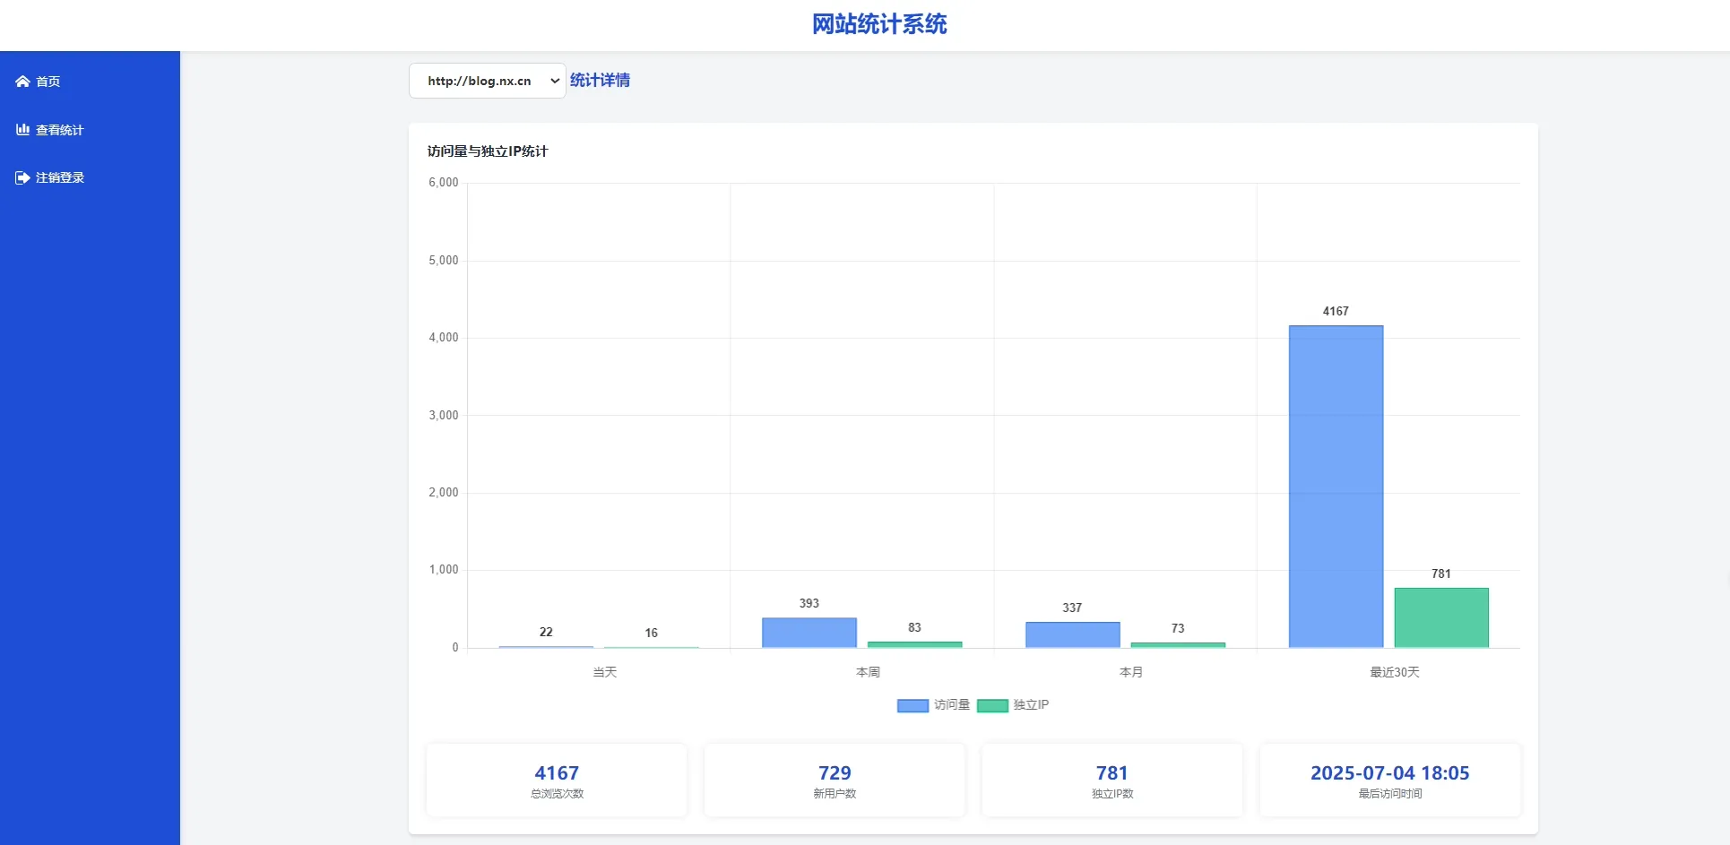Hide the 独立IP data by clicking its legend label
1730x845 pixels.
pos(1029,705)
